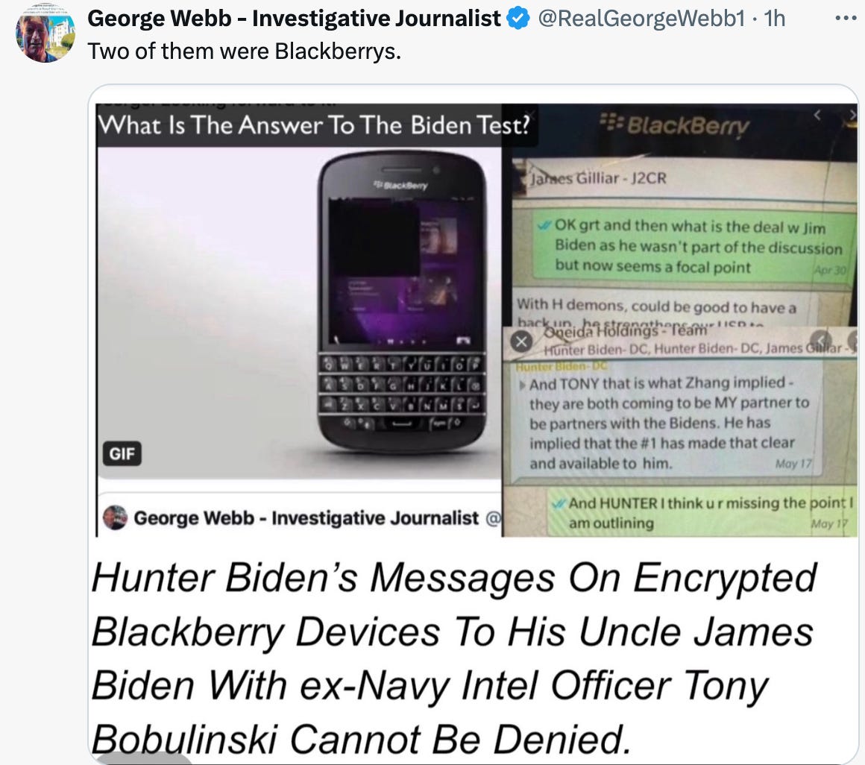Viewport: 865px width, 765px height.
Task: Expand the triangle before "And TONY" message
Action: coord(522,385)
